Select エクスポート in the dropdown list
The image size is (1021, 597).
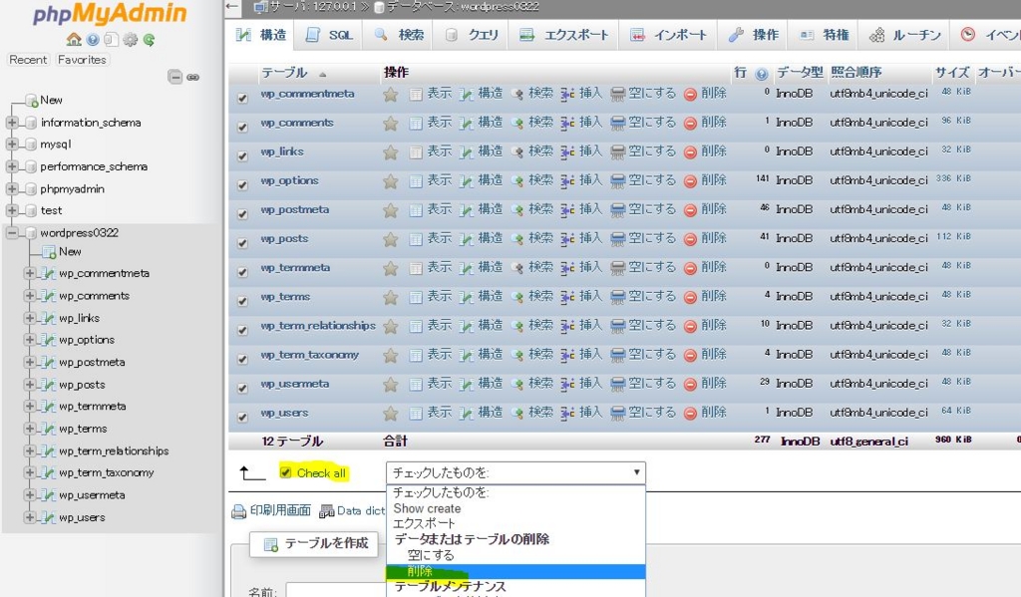(515, 523)
